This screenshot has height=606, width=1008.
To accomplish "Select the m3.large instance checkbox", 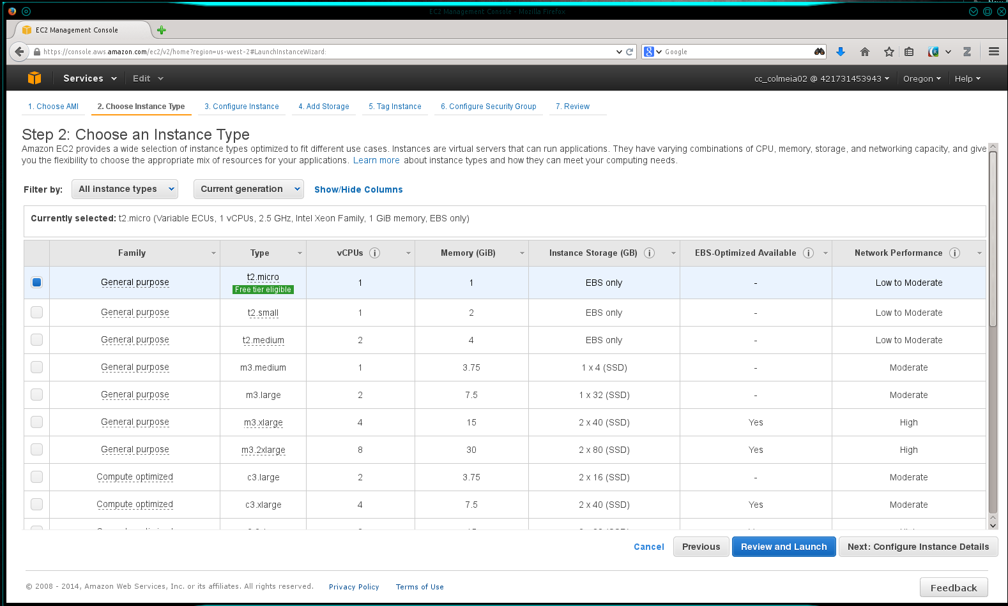I will (37, 395).
